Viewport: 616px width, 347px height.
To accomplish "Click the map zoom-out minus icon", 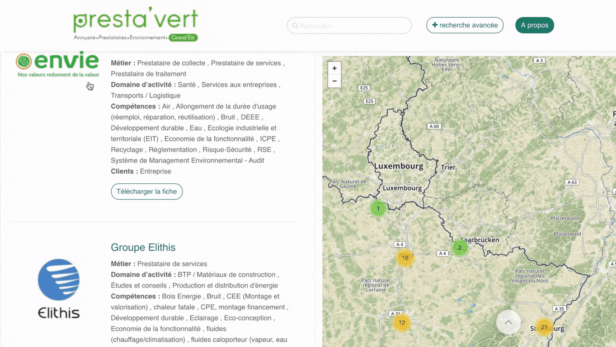I will (334, 81).
